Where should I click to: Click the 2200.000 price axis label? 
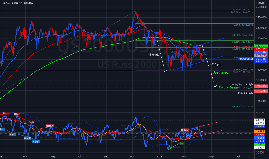(261, 38)
